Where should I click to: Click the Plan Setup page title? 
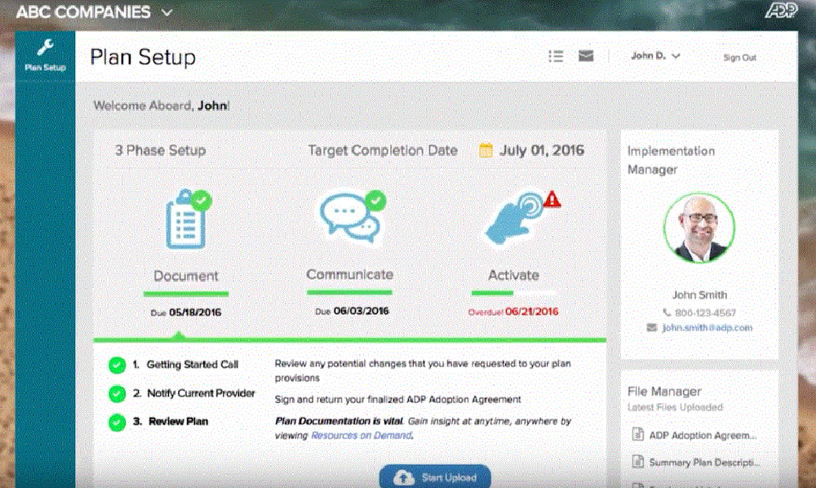tap(143, 57)
